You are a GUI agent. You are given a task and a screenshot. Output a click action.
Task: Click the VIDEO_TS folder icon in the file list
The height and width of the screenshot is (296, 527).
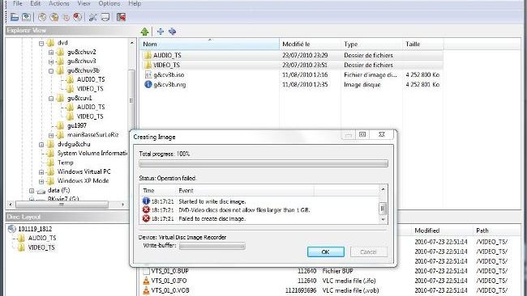click(148, 65)
